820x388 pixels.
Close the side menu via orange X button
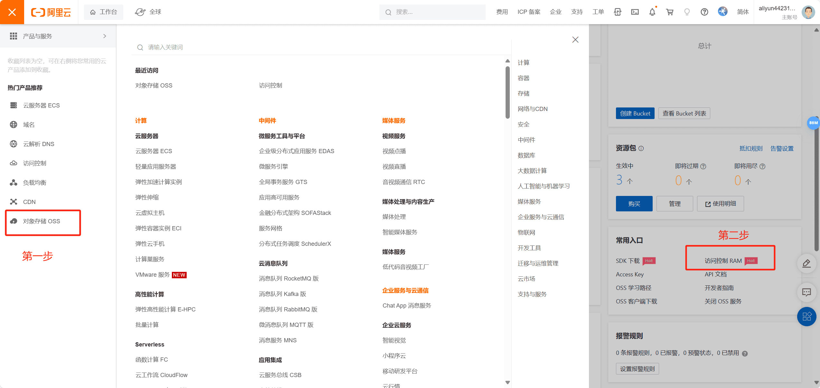12,12
